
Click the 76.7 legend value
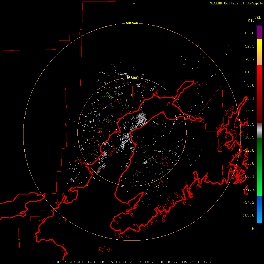tap(250, 59)
